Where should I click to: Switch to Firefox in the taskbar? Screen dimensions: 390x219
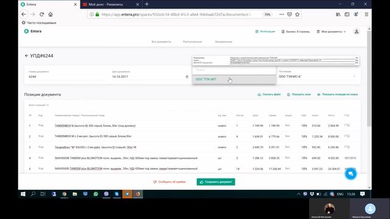point(138,194)
